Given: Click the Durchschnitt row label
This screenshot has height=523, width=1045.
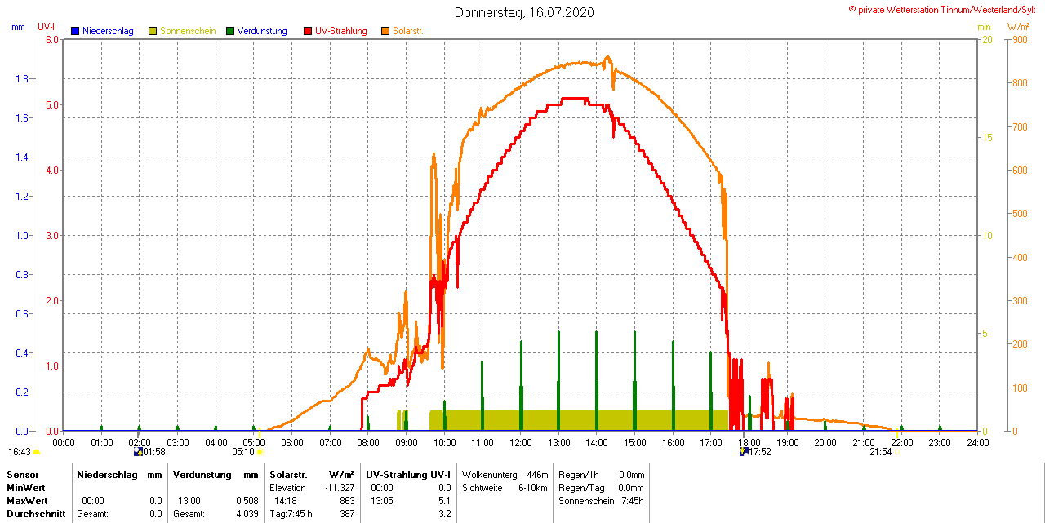Looking at the screenshot, I should [36, 514].
